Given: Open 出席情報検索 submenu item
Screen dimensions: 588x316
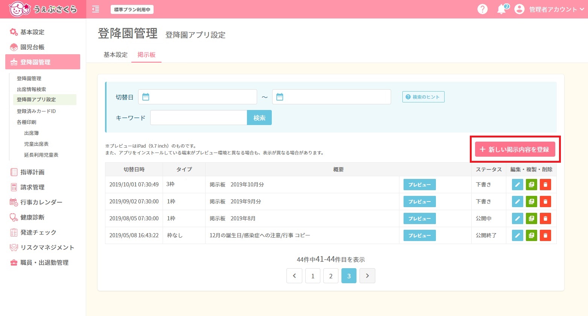Looking at the screenshot, I should coord(31,89).
